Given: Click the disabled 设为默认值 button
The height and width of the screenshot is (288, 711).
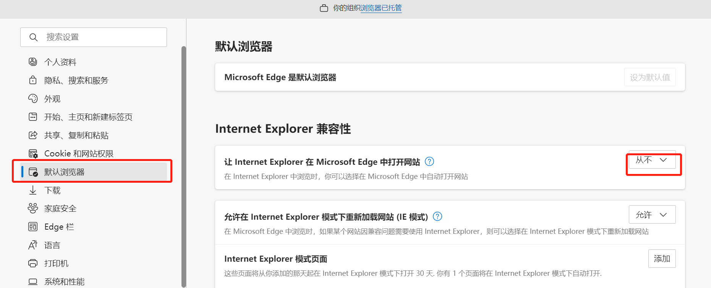Looking at the screenshot, I should 650,77.
